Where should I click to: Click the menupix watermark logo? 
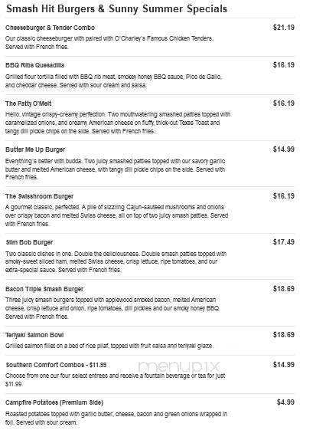click(x=179, y=366)
